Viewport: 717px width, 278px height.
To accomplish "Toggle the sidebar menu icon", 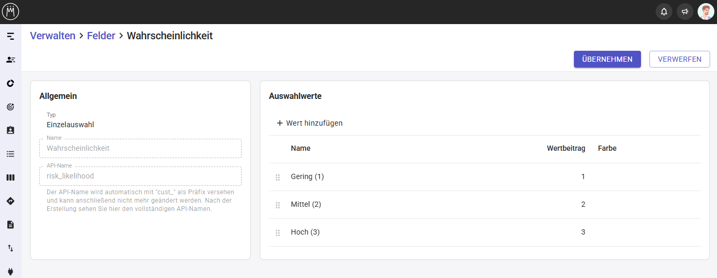I will (x=10, y=36).
